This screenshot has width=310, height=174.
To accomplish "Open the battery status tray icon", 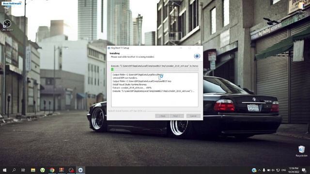I will click(x=268, y=170).
